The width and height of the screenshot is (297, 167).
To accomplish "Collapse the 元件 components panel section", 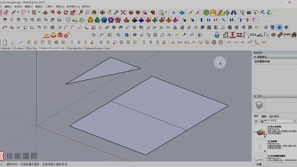I will [x=255, y=96].
